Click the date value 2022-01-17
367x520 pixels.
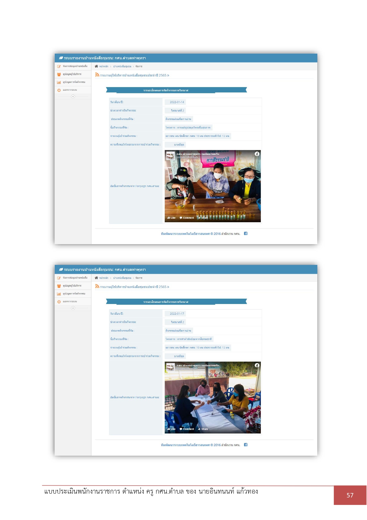click(x=177, y=314)
